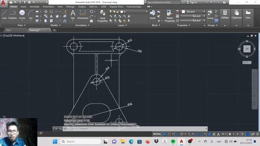This screenshot has height=146, width=260.
Task: Click the Copy tool in Modify panel
Action: click(46, 16)
